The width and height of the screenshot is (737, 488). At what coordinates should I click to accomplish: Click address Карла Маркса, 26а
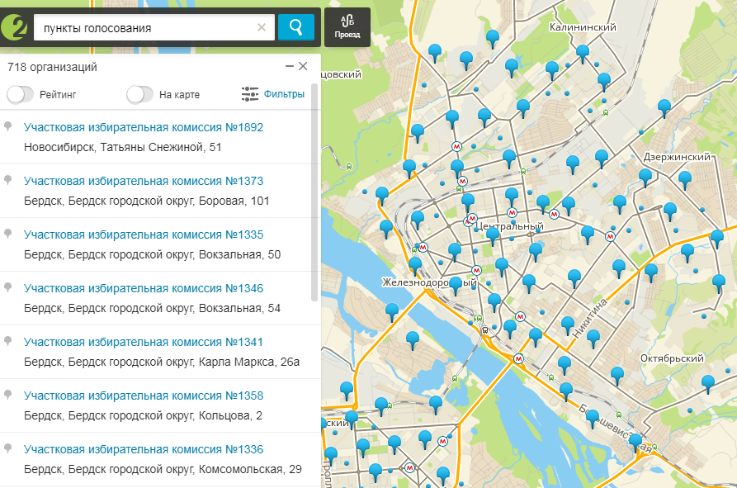[249, 362]
